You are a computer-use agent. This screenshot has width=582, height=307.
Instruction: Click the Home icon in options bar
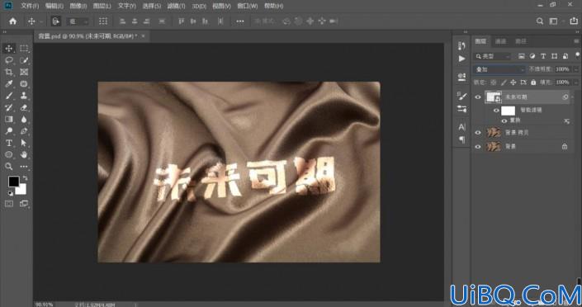tap(12, 21)
